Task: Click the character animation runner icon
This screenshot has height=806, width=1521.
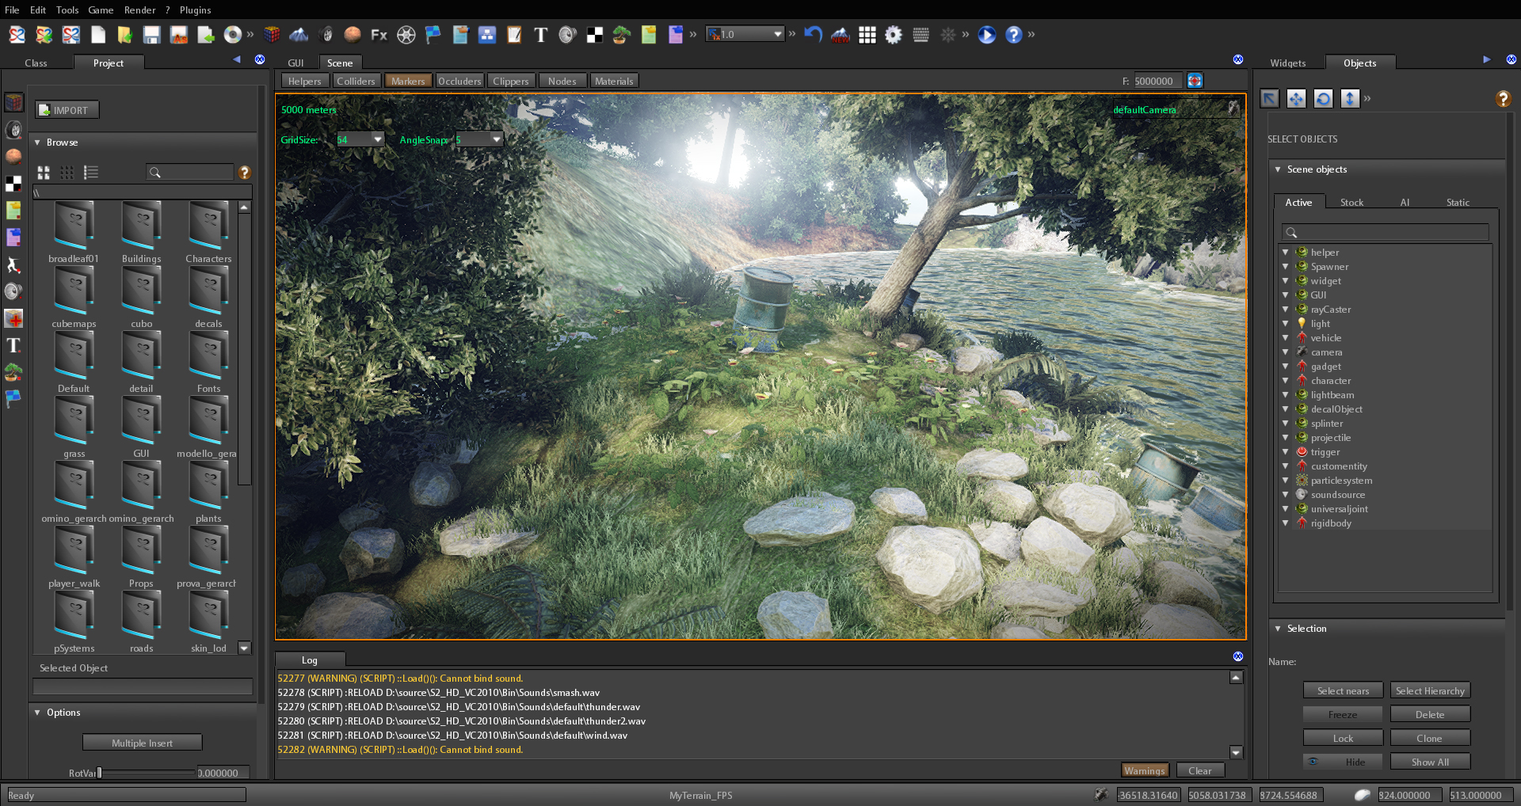Action: (x=13, y=265)
